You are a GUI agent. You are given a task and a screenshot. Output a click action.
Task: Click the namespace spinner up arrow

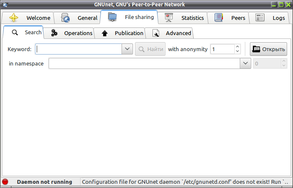click(x=284, y=61)
